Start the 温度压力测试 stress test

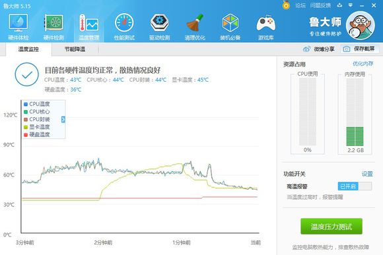tap(331, 227)
